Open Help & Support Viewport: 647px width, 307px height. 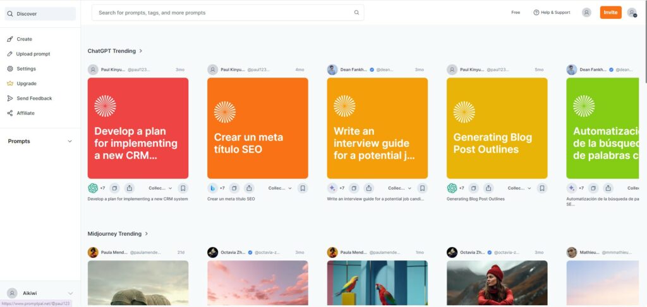(x=552, y=13)
